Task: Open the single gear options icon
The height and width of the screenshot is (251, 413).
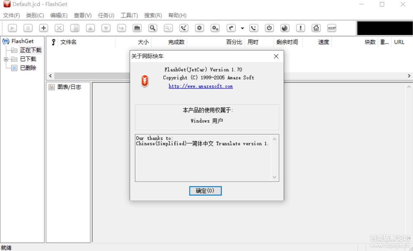Action: 200,28
